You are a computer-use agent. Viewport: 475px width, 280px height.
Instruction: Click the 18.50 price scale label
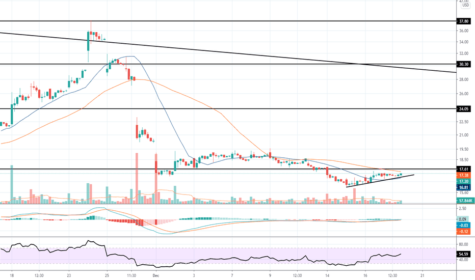pyautogui.click(x=463, y=160)
